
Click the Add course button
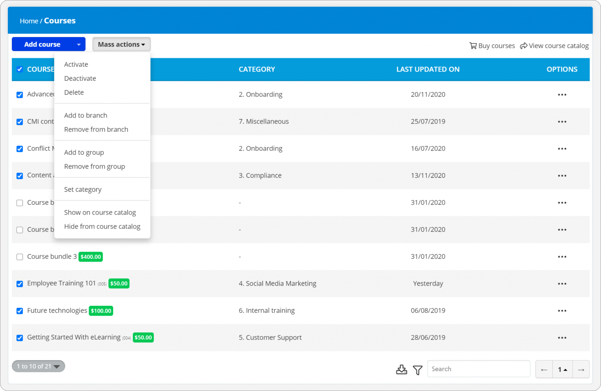coord(42,44)
